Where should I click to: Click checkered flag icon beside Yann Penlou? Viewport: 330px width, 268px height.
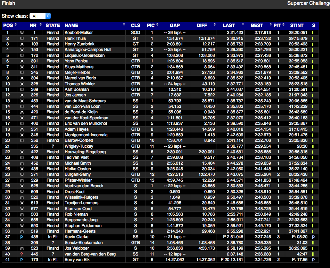pyautogui.click(x=22, y=61)
